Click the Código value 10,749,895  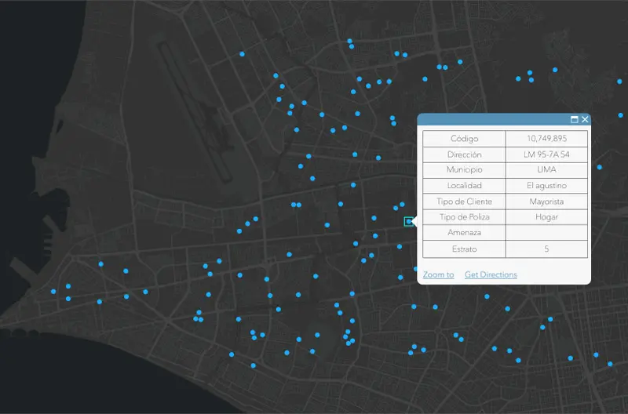(546, 139)
